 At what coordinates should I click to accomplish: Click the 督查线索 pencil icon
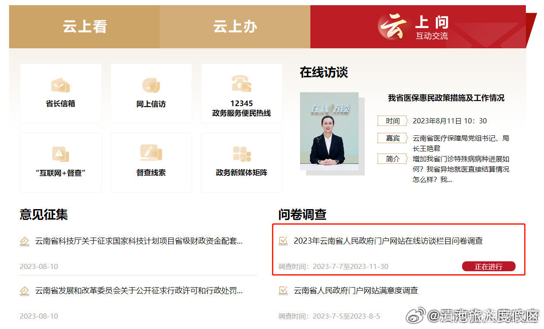coord(151,153)
